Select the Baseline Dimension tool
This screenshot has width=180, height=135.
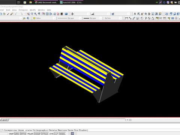click(161, 18)
